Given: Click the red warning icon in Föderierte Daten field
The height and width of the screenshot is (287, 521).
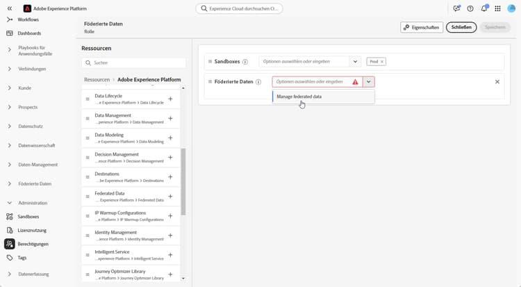Looking at the screenshot, I should (355, 82).
